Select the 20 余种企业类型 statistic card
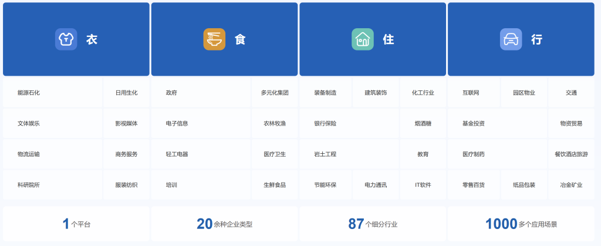Viewport: 601px width, 246px height. 224,224
